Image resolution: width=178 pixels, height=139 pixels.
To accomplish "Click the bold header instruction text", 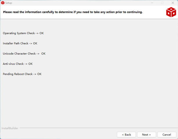I will [x=73, y=12].
